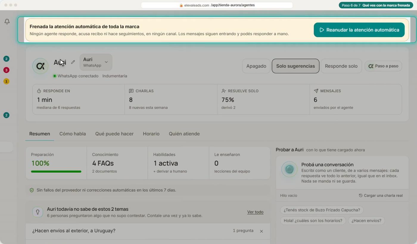This screenshot has height=244, width=417.
Task: Start the Paso a paso guide
Action: pos(383,66)
